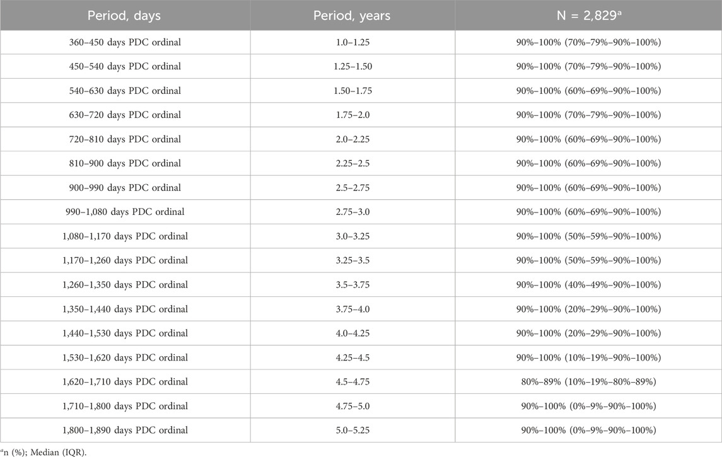Screen dimensions: 722x457
Task: Click the "720–810 days PDC ordinal" cell
Action: click(x=125, y=139)
